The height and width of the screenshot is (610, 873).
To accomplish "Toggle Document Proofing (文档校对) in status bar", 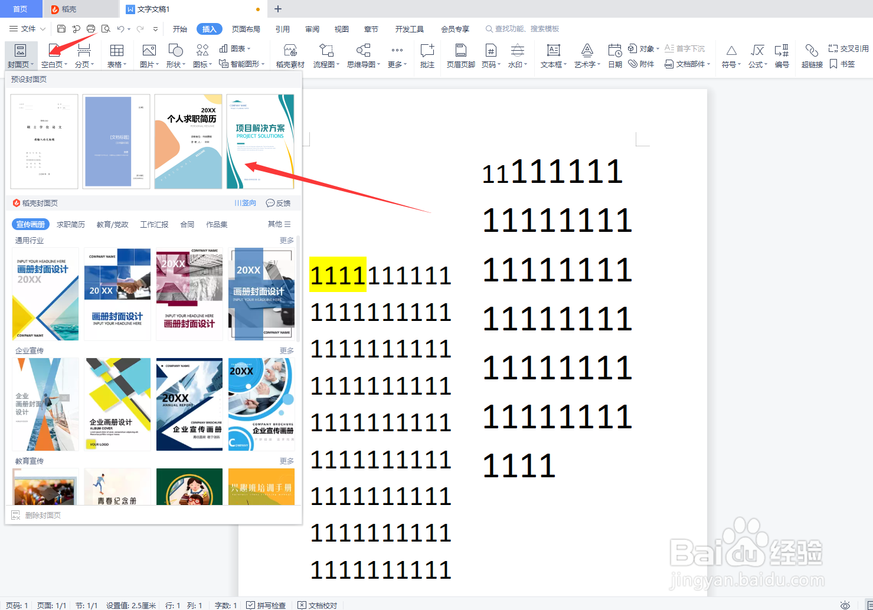I will 318,605.
